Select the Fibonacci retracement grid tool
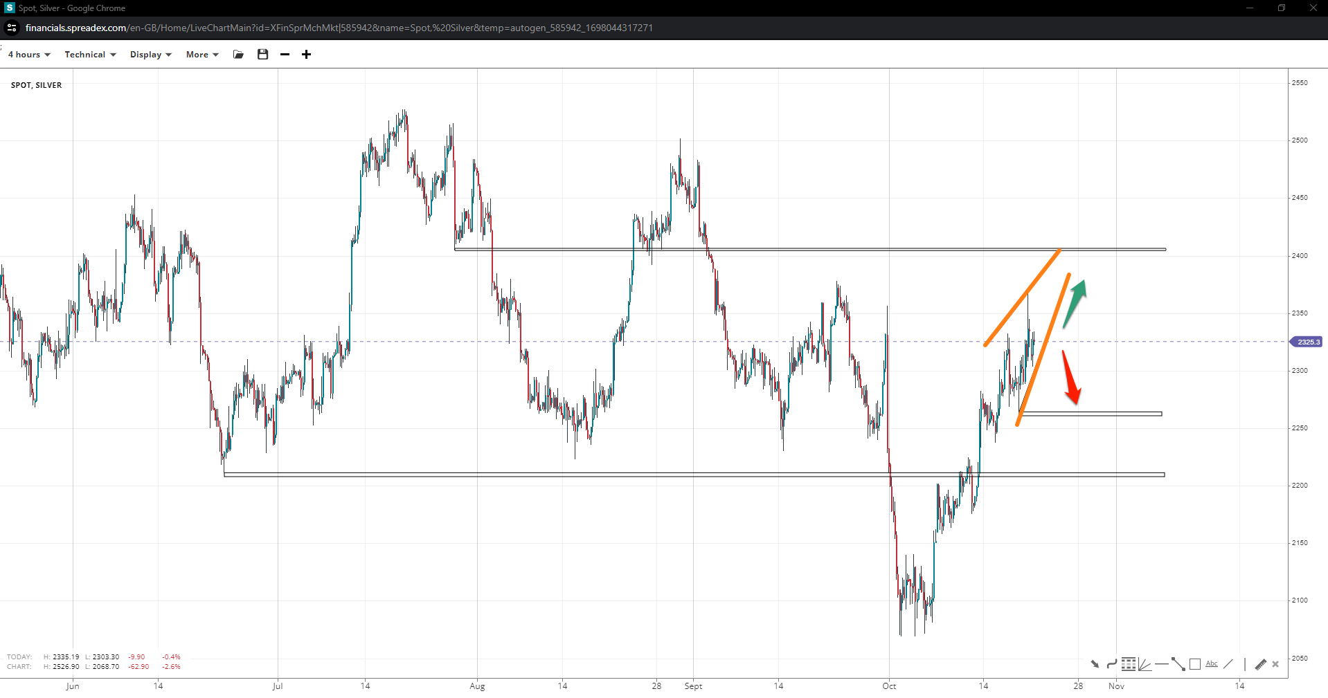Screen dimensions: 1328x698 pyautogui.click(x=1129, y=664)
